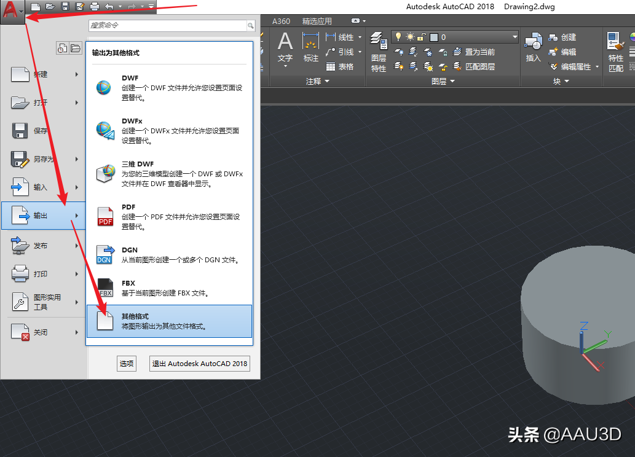
Task: Toggle layer 0 freeze sun icon
Action: pos(410,37)
